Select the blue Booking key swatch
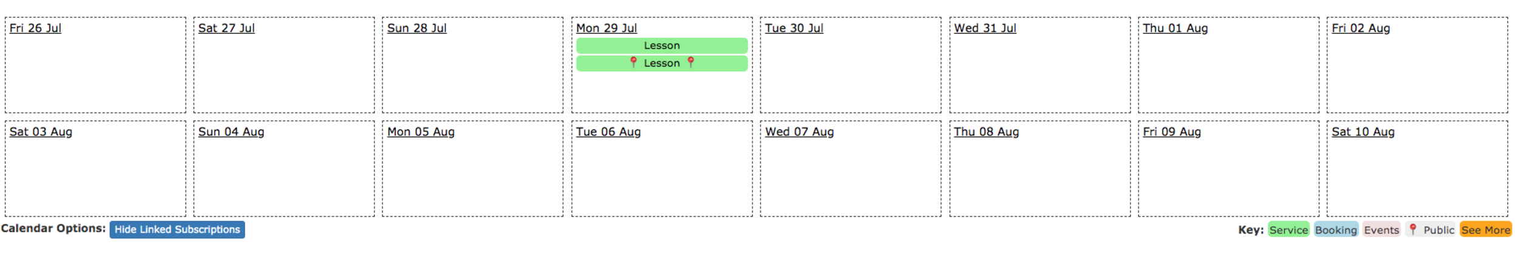This screenshot has height=253, width=1517. pyautogui.click(x=1336, y=230)
